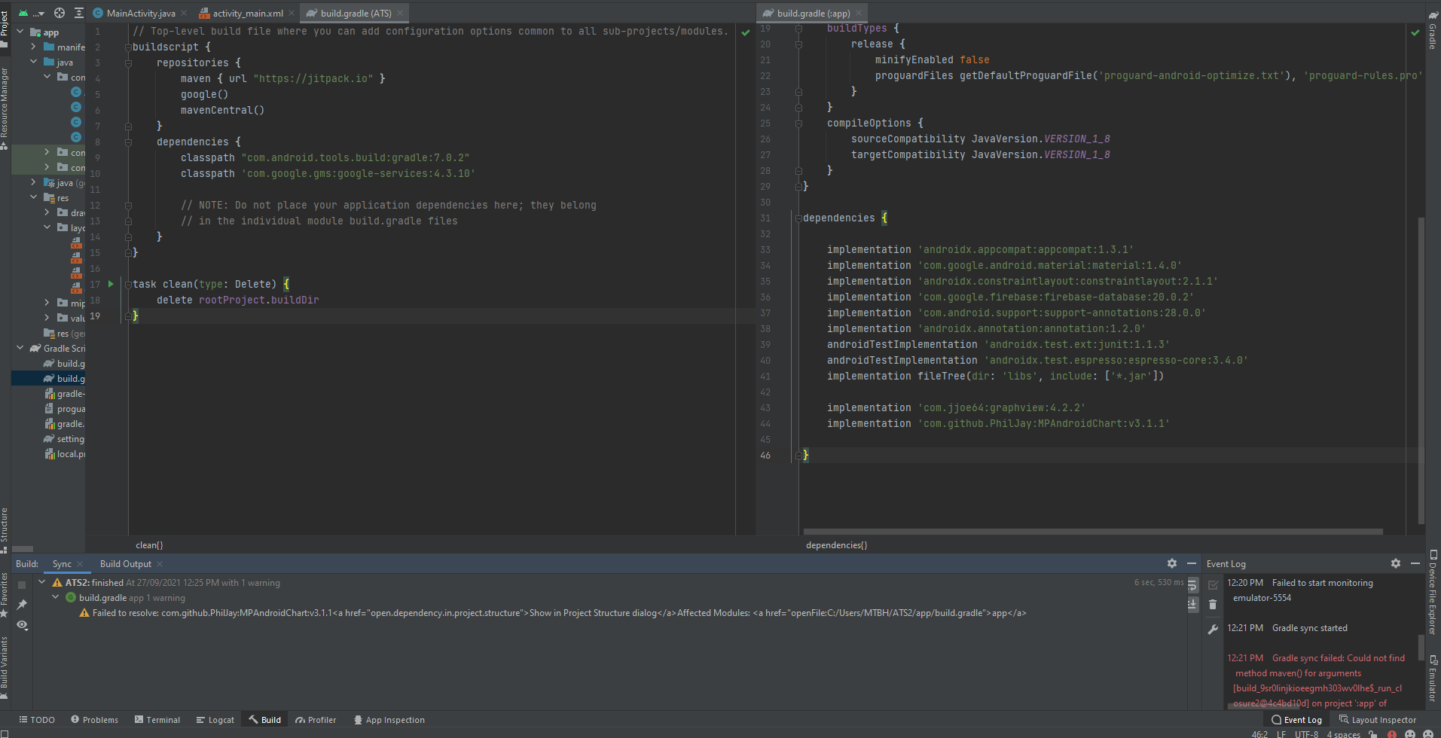
Task: Switch to the MainActivity.java tab
Action: 140,13
